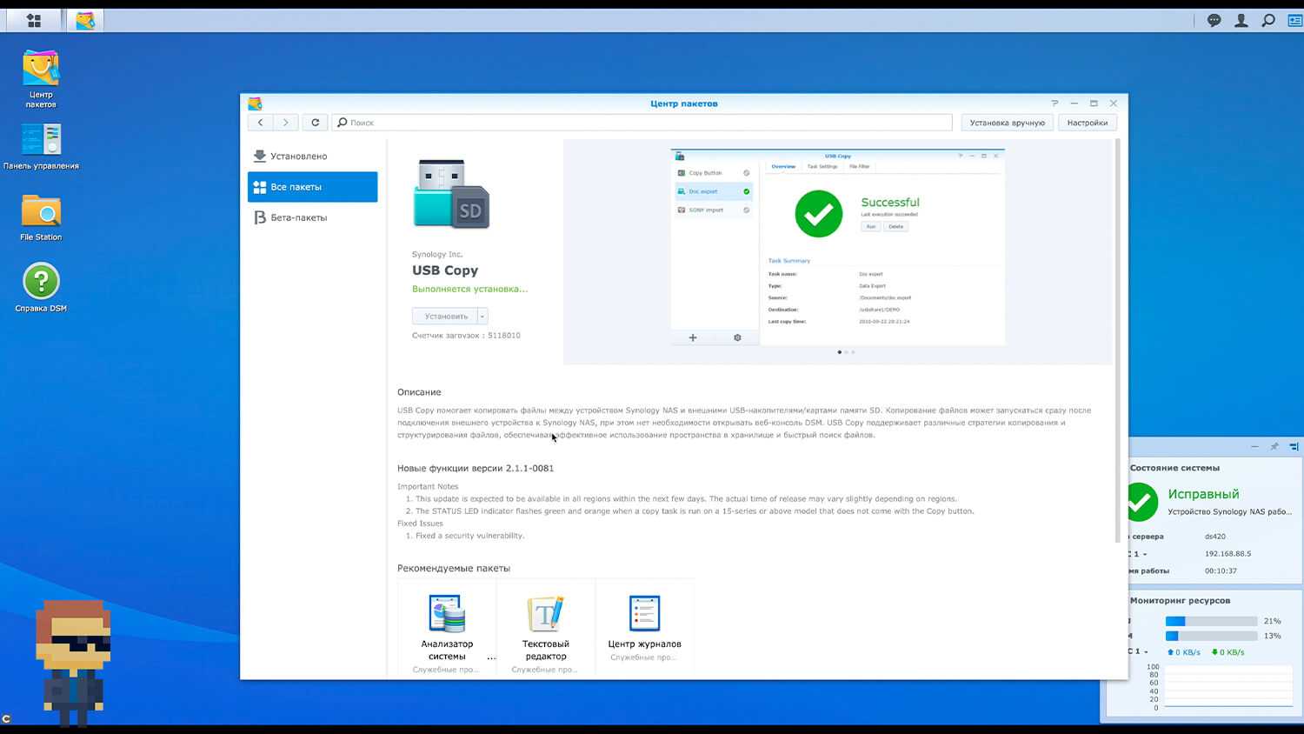Open the DSM main menu grid
Image resolution: width=1304 pixels, height=734 pixels.
point(33,20)
